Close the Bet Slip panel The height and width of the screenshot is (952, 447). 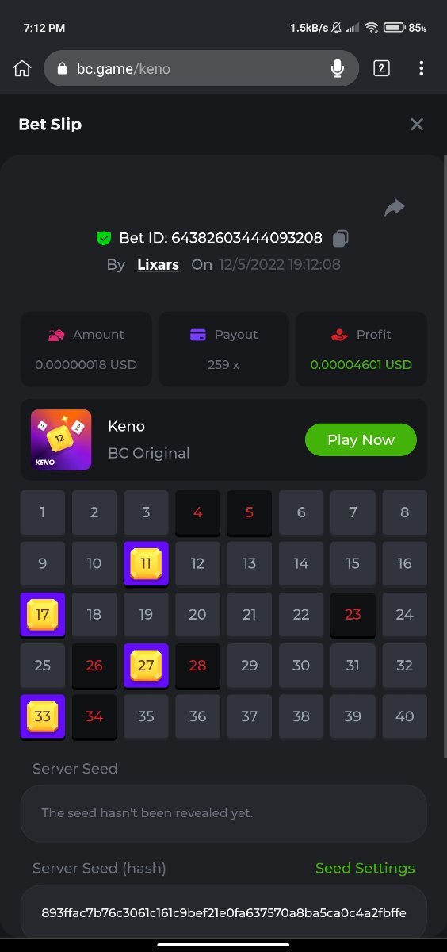(417, 124)
